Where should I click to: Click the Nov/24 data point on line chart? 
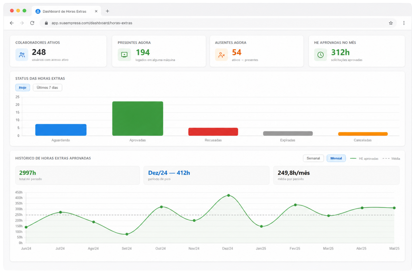[194, 221]
